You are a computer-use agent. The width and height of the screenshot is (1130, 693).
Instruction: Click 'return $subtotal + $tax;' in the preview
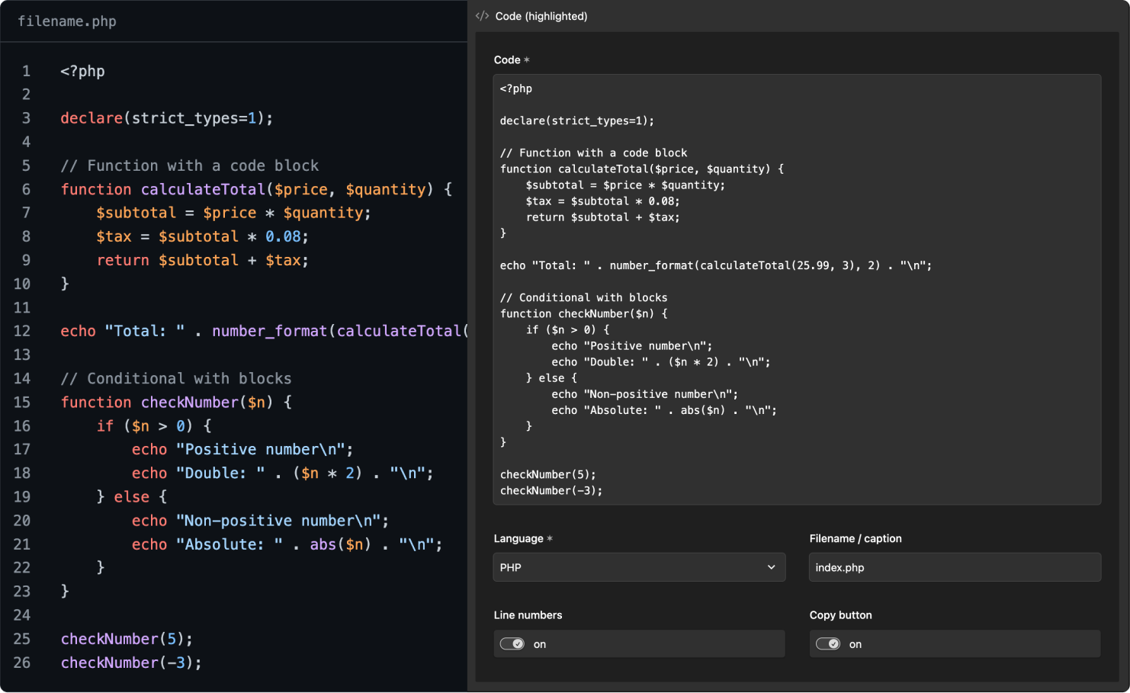[x=202, y=260]
